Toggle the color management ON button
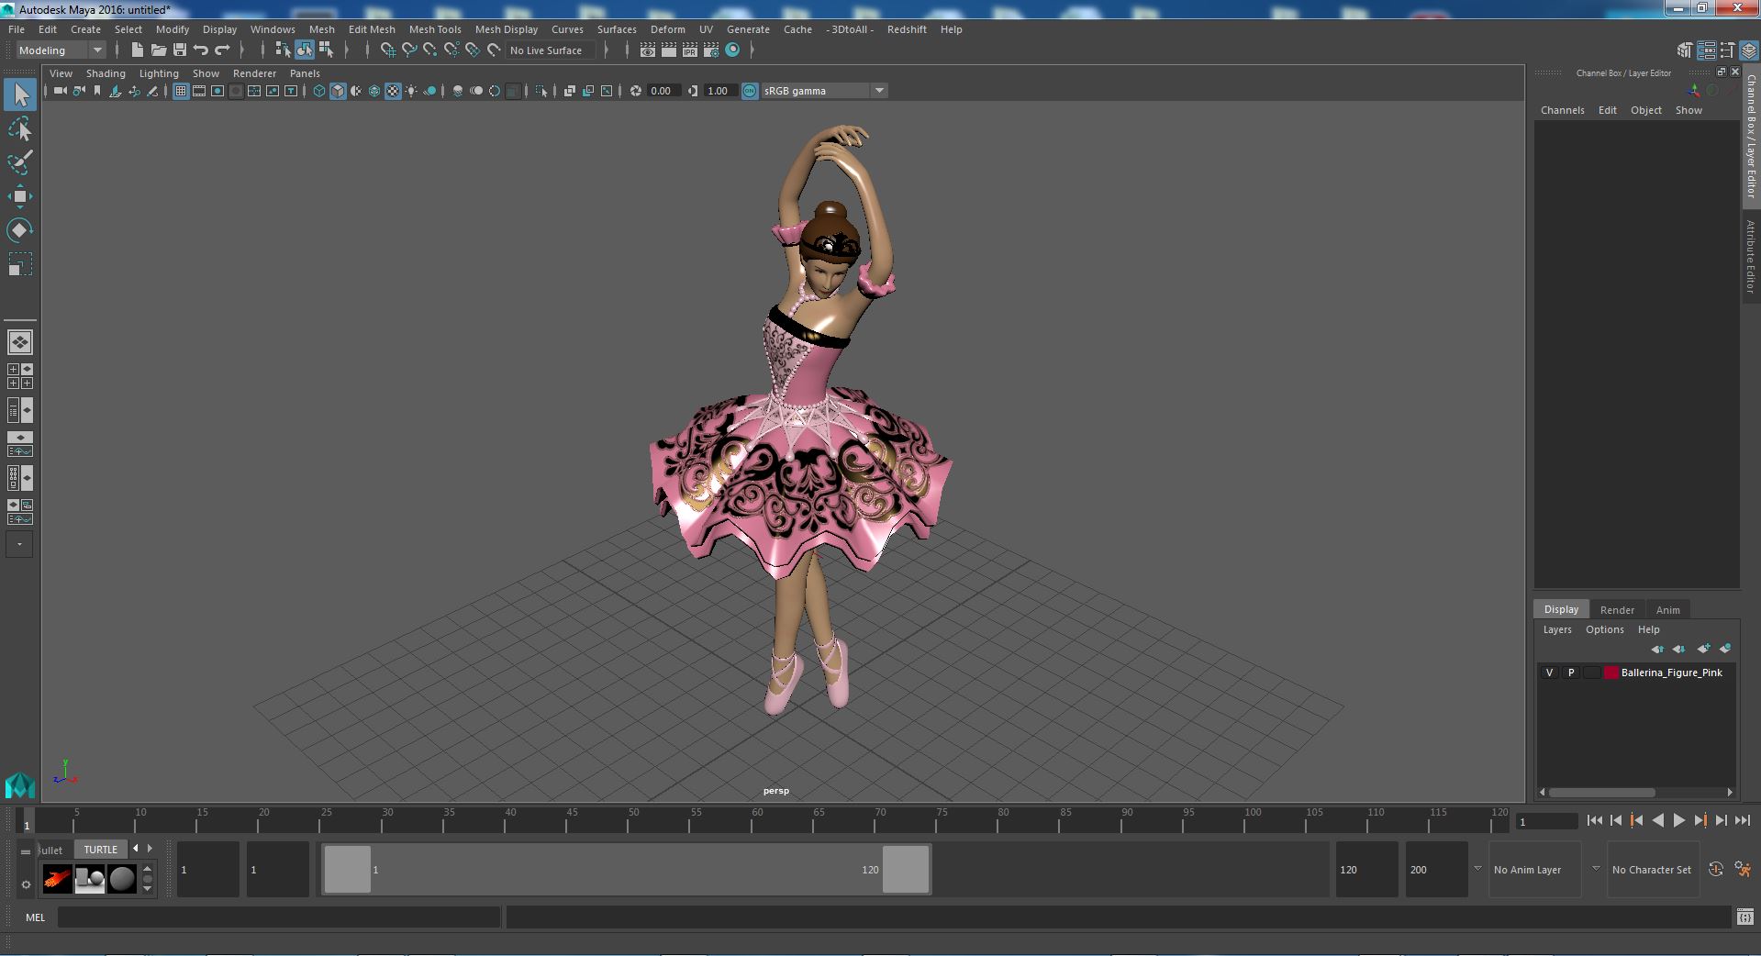Screen dimensions: 1761x956 coord(750,91)
